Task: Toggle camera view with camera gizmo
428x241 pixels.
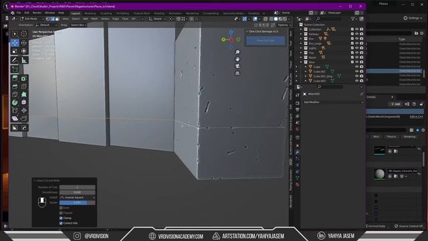Action: [x=237, y=66]
